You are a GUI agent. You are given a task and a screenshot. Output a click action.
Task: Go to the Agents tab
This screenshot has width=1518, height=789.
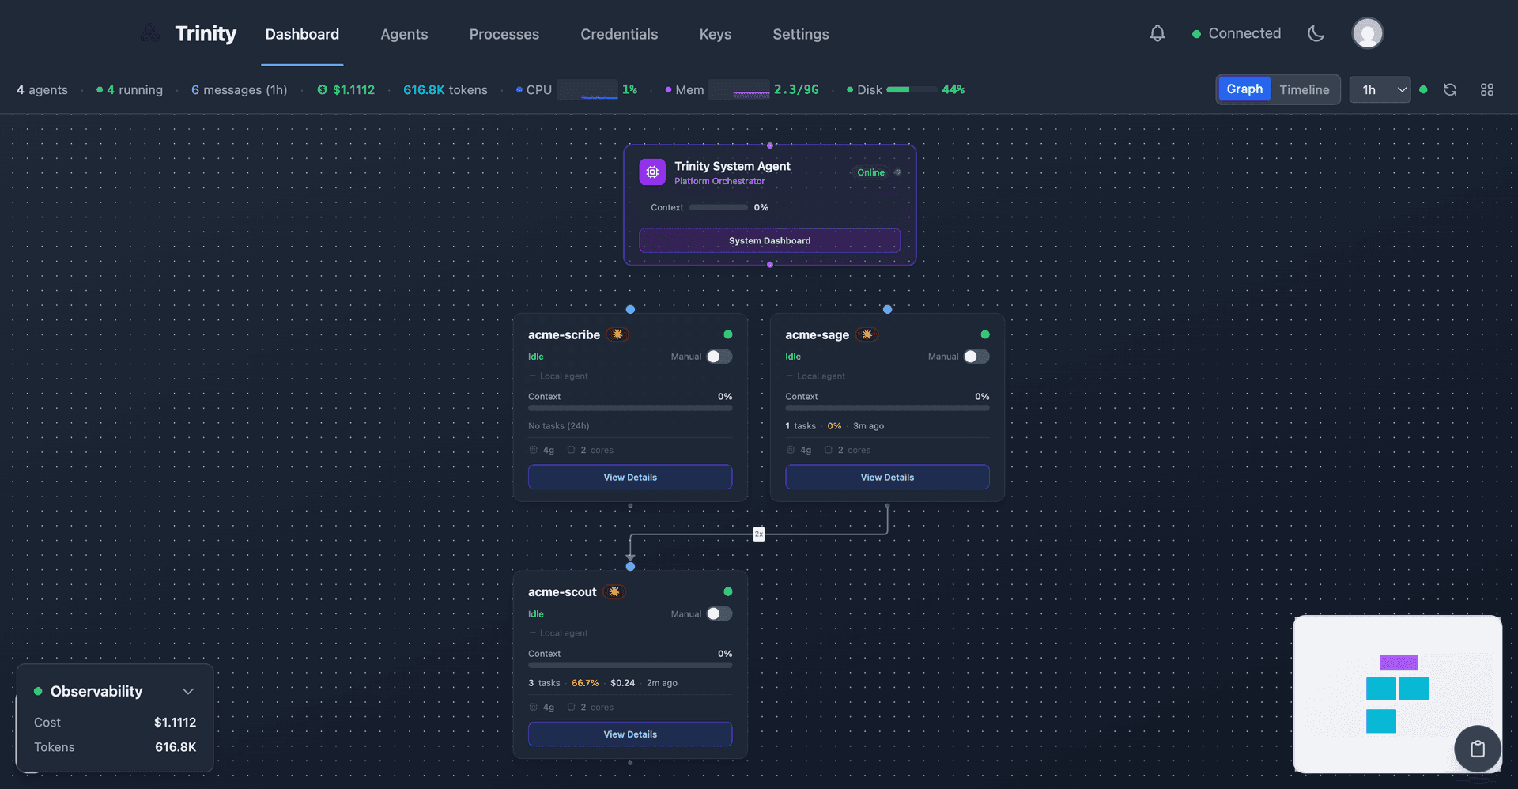click(x=404, y=34)
